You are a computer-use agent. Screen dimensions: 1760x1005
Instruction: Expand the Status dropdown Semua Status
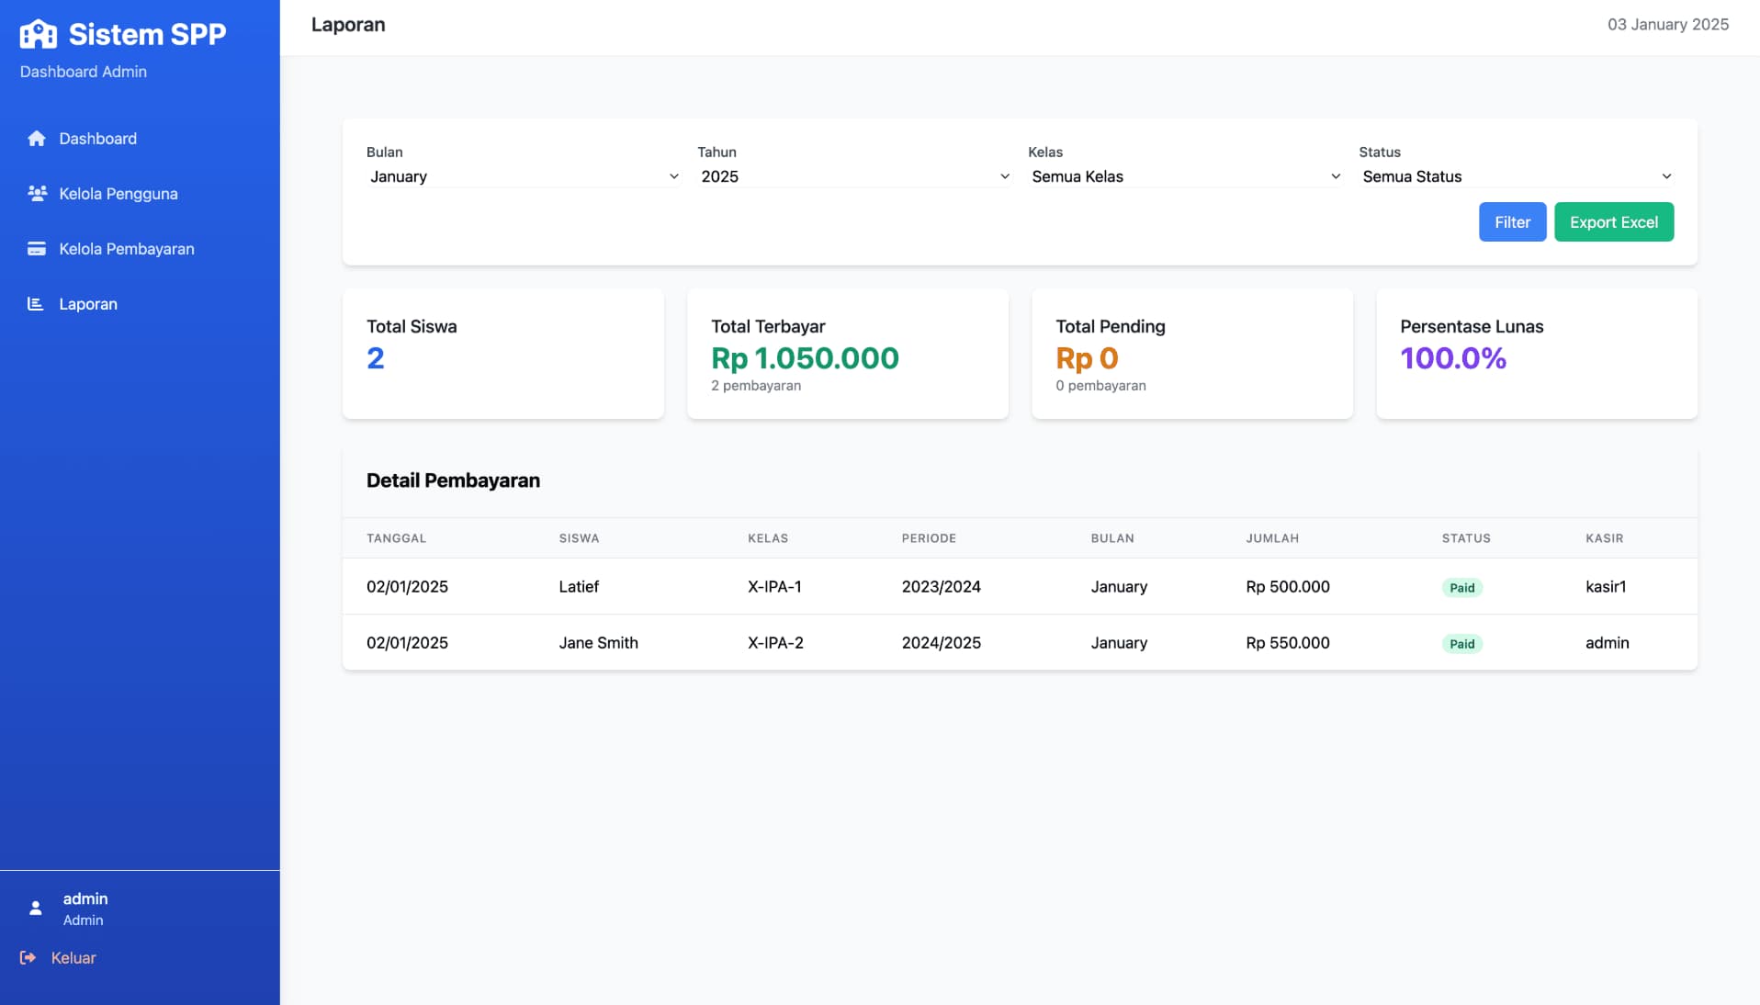[1517, 176]
